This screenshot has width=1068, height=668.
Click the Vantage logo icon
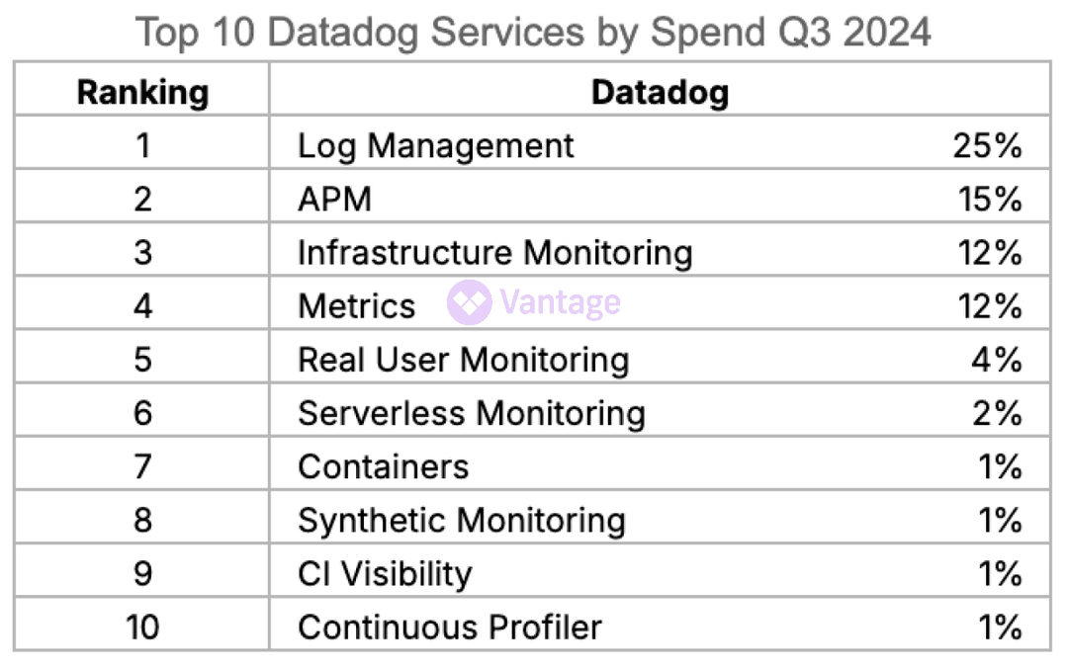(x=469, y=302)
